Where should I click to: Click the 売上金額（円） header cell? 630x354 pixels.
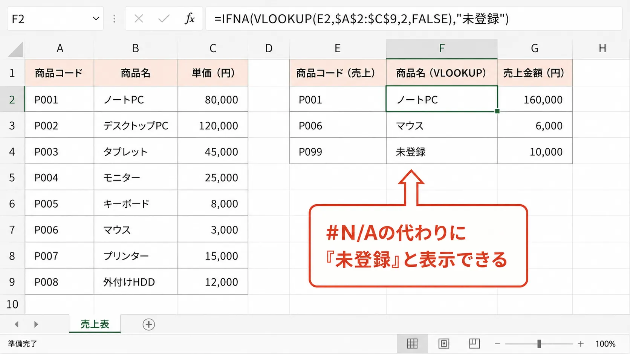(535, 73)
